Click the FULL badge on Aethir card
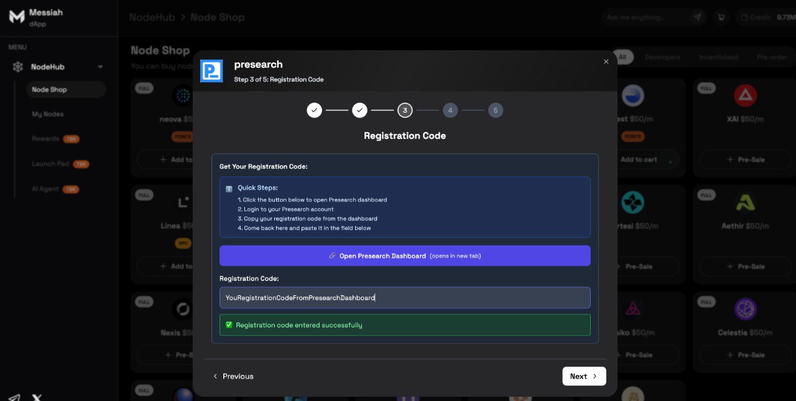Image resolution: width=796 pixels, height=401 pixels. [706, 196]
